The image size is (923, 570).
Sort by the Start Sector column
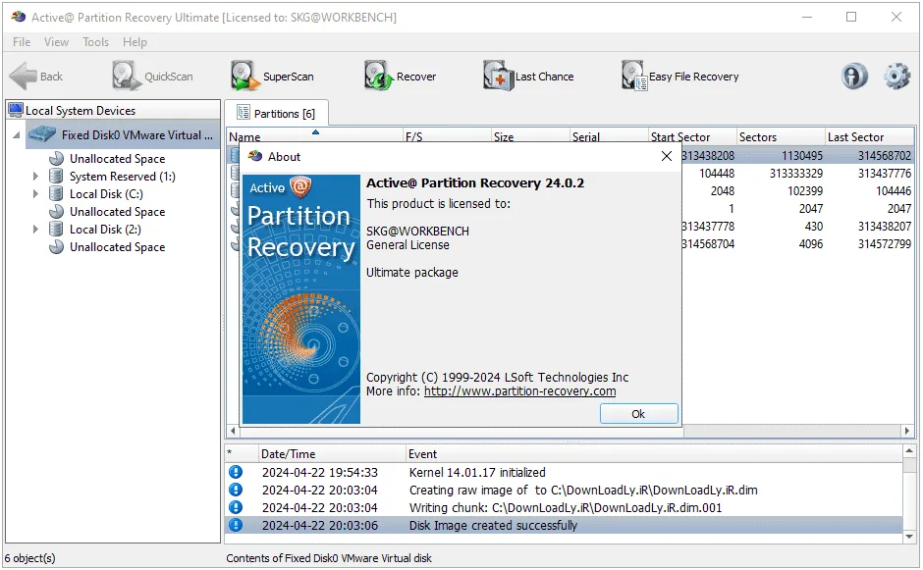(x=692, y=136)
